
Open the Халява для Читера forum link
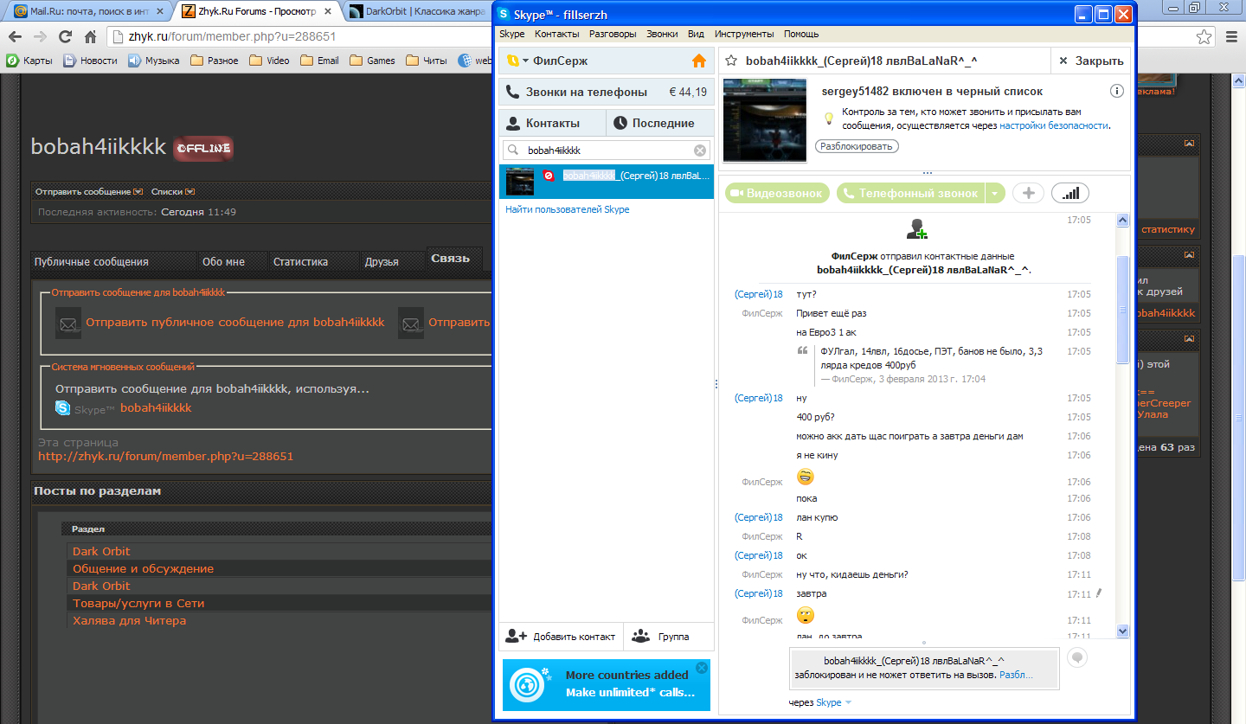129,620
